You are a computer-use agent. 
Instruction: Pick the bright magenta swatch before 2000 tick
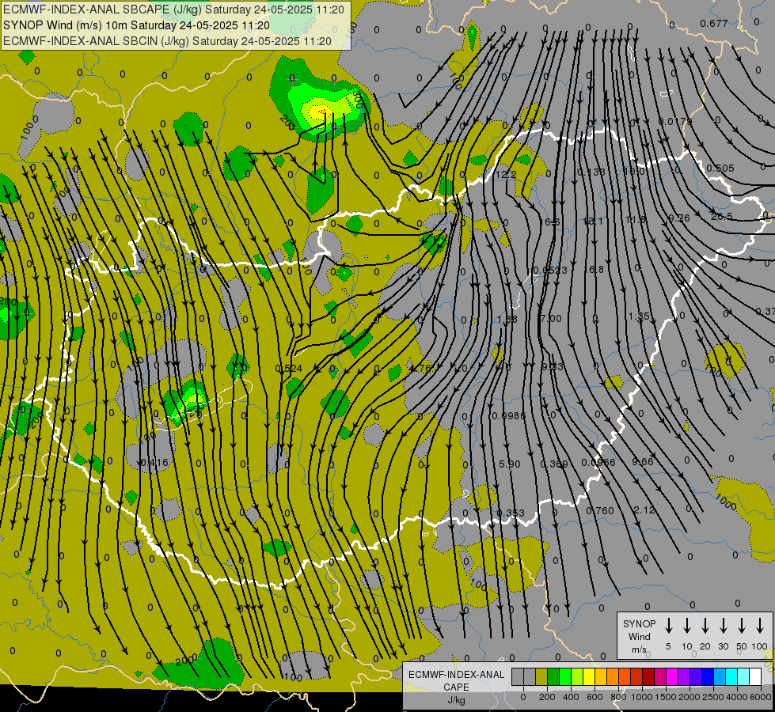click(x=672, y=676)
